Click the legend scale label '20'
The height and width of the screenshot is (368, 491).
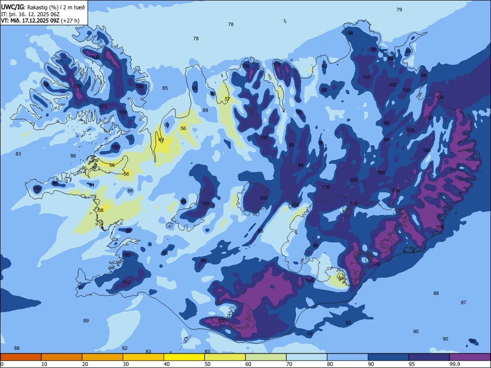click(x=85, y=364)
